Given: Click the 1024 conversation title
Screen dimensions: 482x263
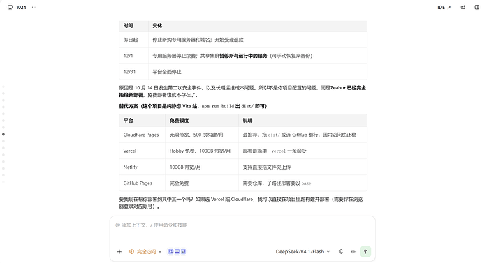Looking at the screenshot, I should [x=21, y=8].
